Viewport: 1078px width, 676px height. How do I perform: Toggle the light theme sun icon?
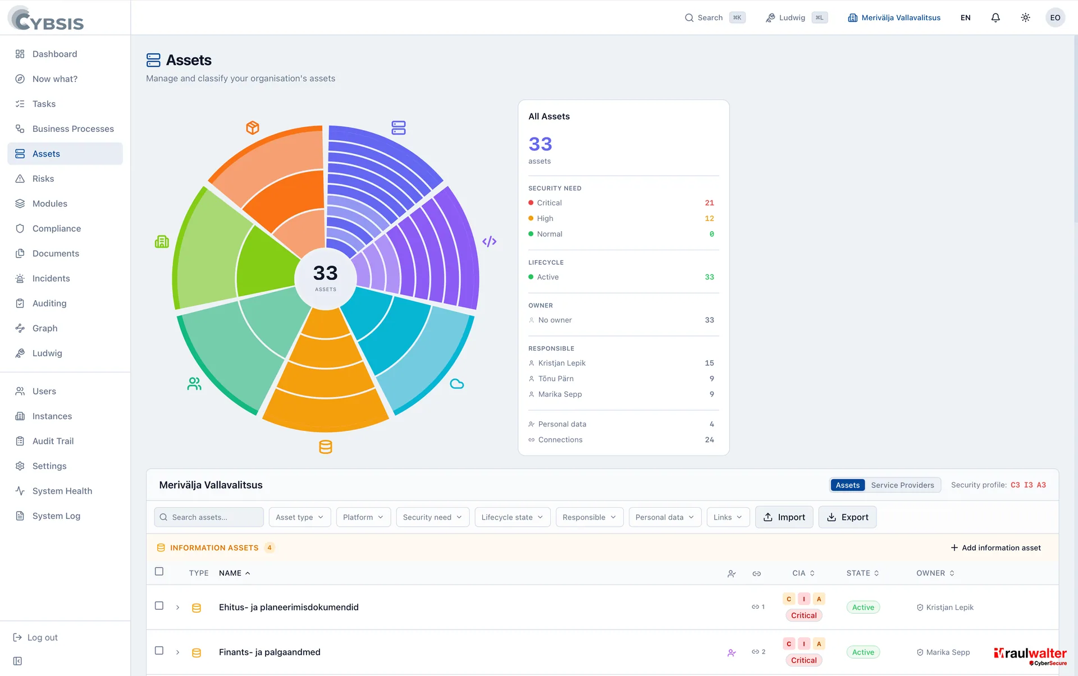click(x=1025, y=17)
